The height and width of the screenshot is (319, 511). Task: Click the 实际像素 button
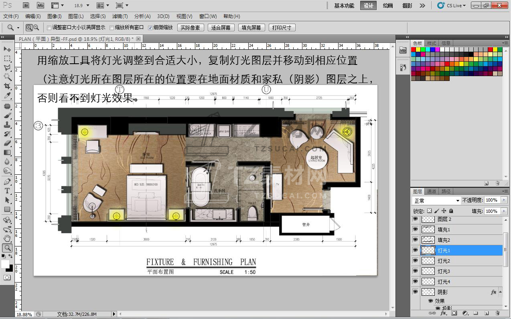[190, 28]
